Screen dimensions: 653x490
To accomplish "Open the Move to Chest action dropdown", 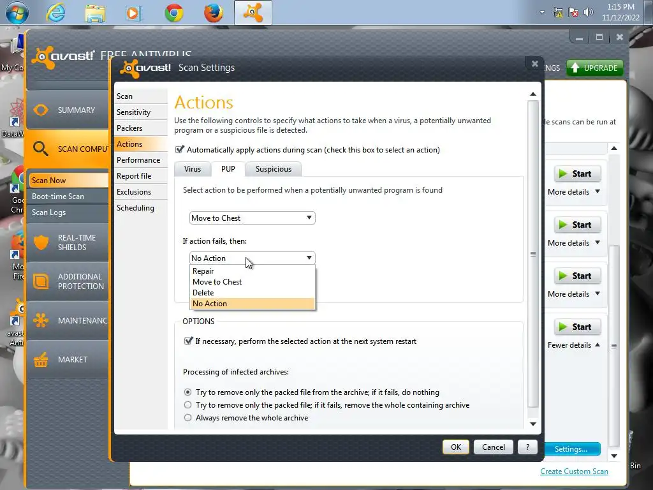I will [x=252, y=218].
